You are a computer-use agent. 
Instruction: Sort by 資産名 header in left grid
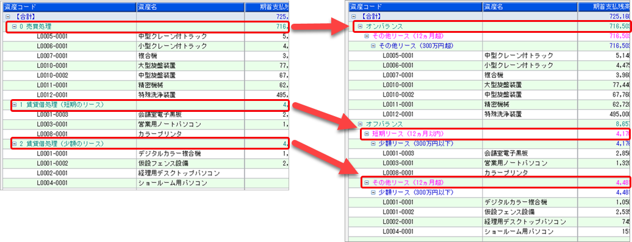pos(190,7)
